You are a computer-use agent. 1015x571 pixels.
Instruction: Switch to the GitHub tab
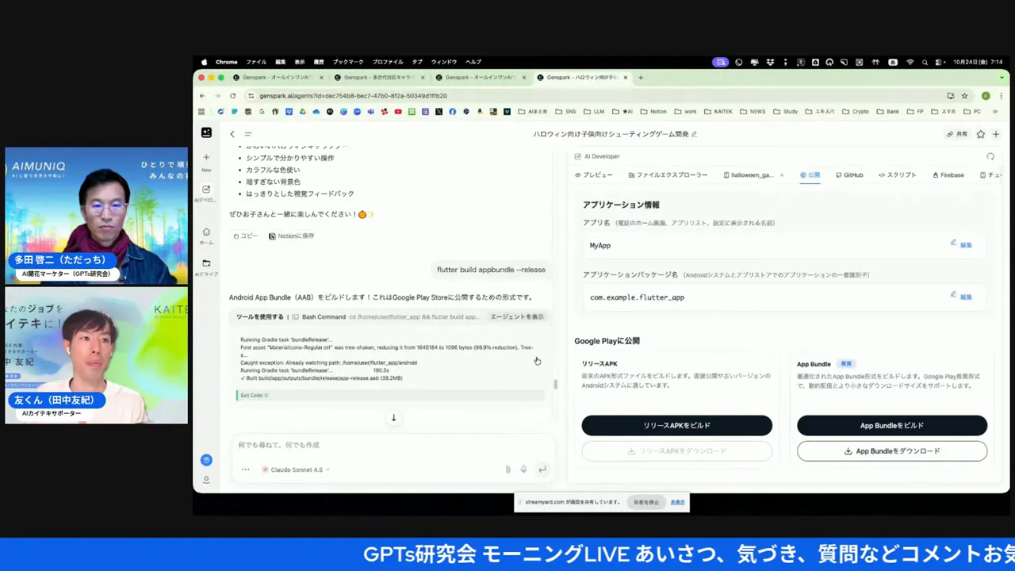(849, 175)
